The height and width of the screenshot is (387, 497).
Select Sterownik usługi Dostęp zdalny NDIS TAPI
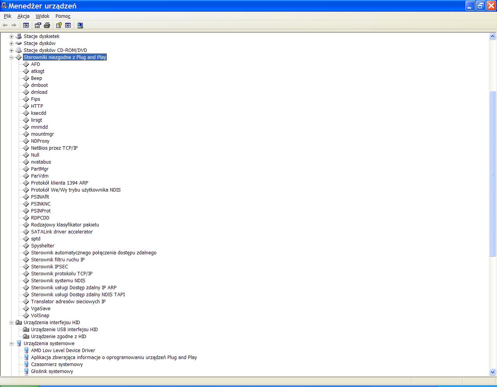[78, 295]
